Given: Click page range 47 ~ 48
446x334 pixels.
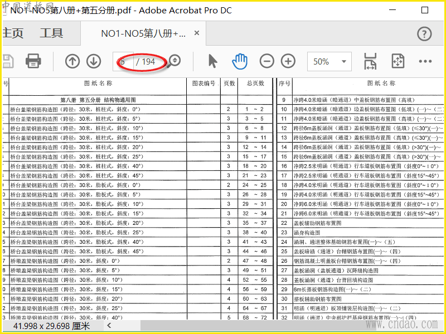Looking at the screenshot, I should tap(255, 261).
